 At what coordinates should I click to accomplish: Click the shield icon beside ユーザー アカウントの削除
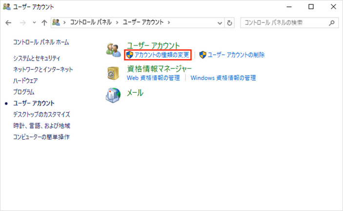(x=202, y=55)
